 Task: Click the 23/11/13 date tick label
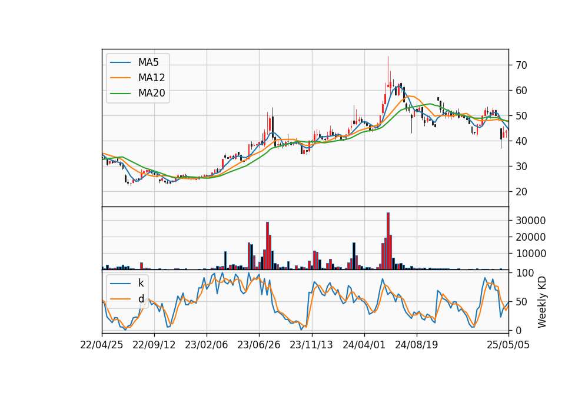point(311,345)
